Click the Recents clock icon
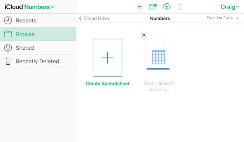 point(8,20)
